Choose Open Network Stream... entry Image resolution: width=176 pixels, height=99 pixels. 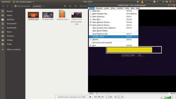114,22
